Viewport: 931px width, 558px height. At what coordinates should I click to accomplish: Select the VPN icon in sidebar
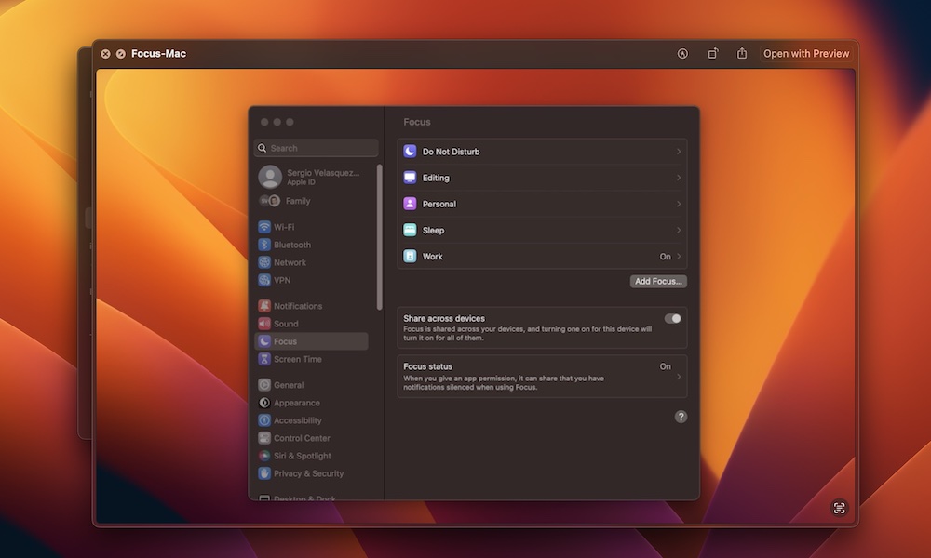[264, 280]
